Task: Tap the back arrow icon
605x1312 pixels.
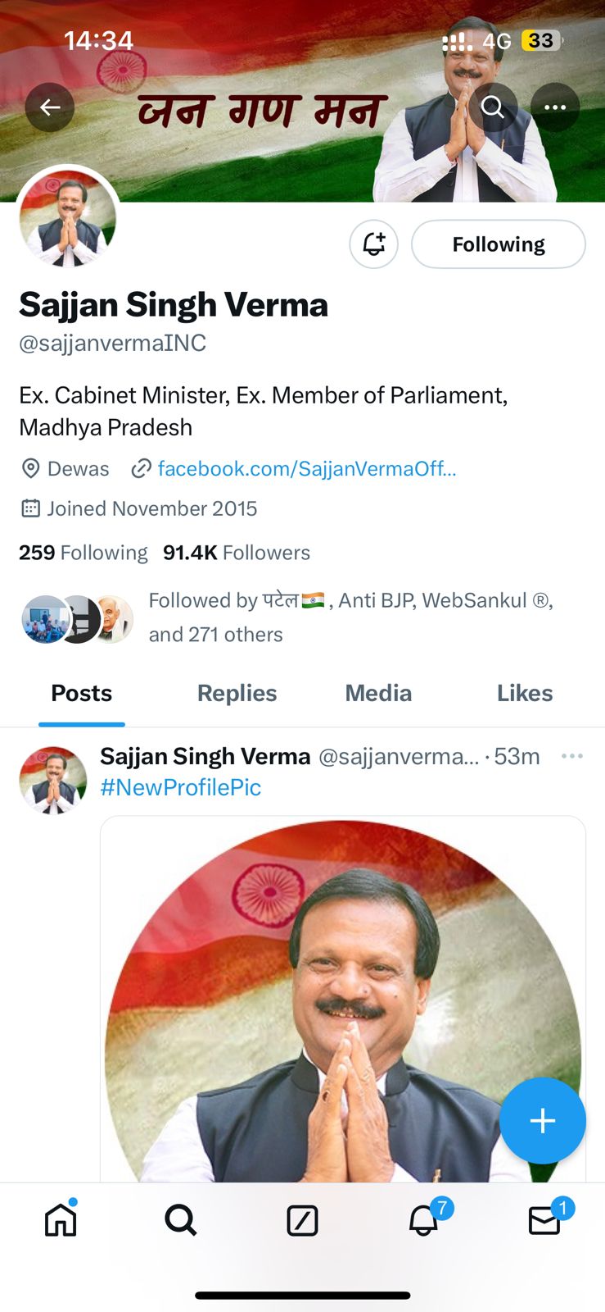Action: point(50,107)
